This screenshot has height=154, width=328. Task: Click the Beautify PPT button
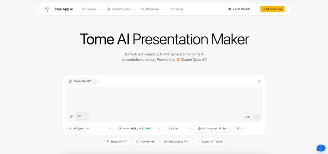point(117,142)
